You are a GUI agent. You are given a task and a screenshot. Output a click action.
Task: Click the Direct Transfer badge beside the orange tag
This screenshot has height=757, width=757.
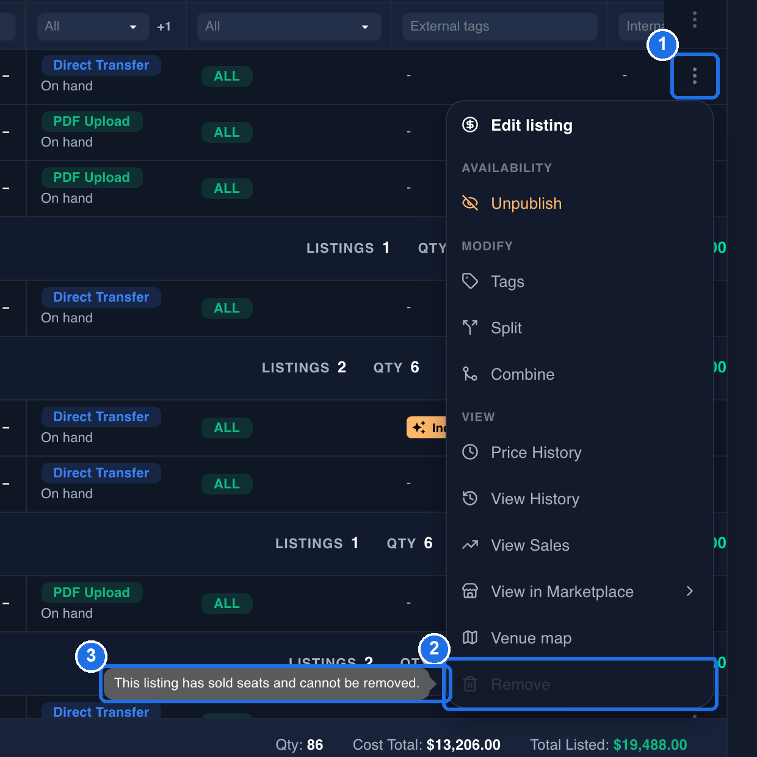[x=101, y=417]
